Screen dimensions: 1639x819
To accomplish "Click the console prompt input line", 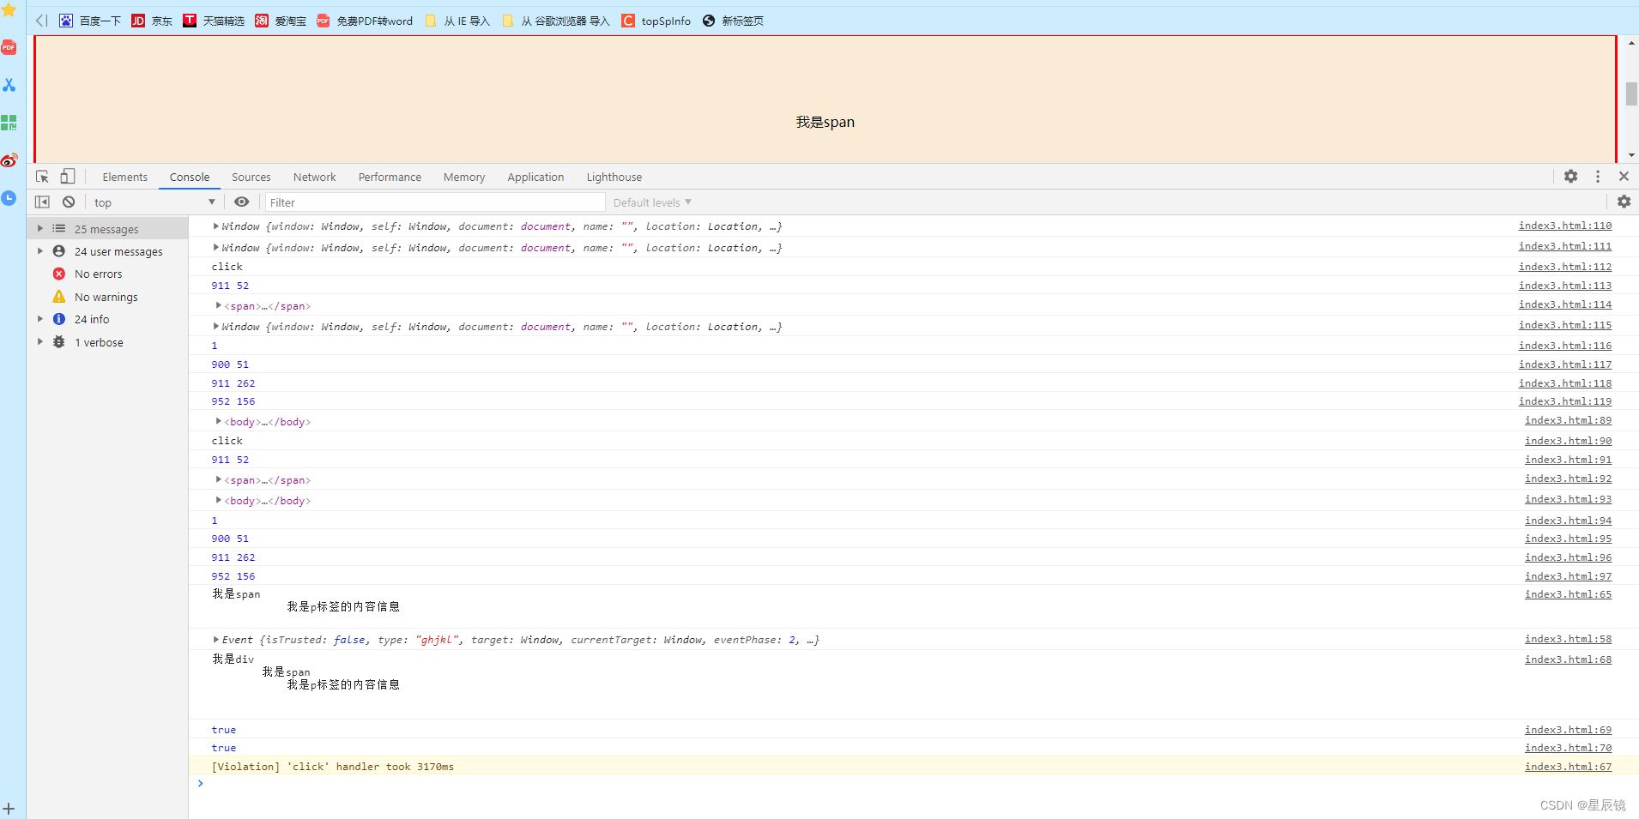I will click(x=914, y=784).
